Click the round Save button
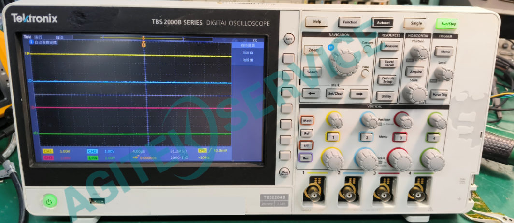Viewport: 514px width, 223px height. 289,39
